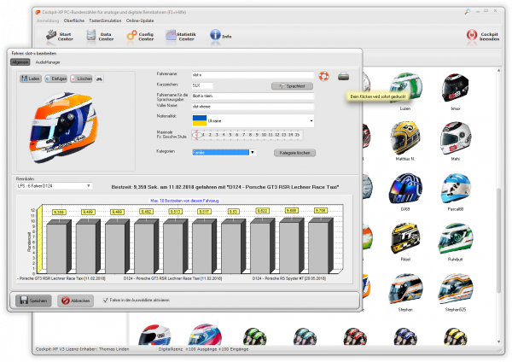This screenshot has width=512, height=362.
Task: Open the Oberfläche menu
Action: pos(76,20)
